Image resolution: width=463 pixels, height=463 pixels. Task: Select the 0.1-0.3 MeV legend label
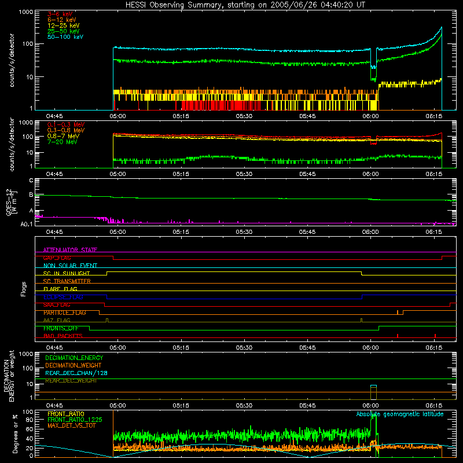[x=66, y=124]
